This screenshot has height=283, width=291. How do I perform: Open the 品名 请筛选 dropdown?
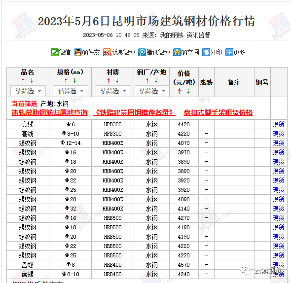[x=28, y=91]
